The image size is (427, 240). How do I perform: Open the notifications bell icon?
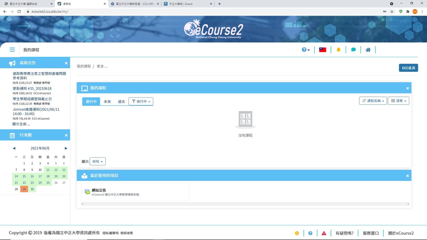pyautogui.click(x=338, y=49)
